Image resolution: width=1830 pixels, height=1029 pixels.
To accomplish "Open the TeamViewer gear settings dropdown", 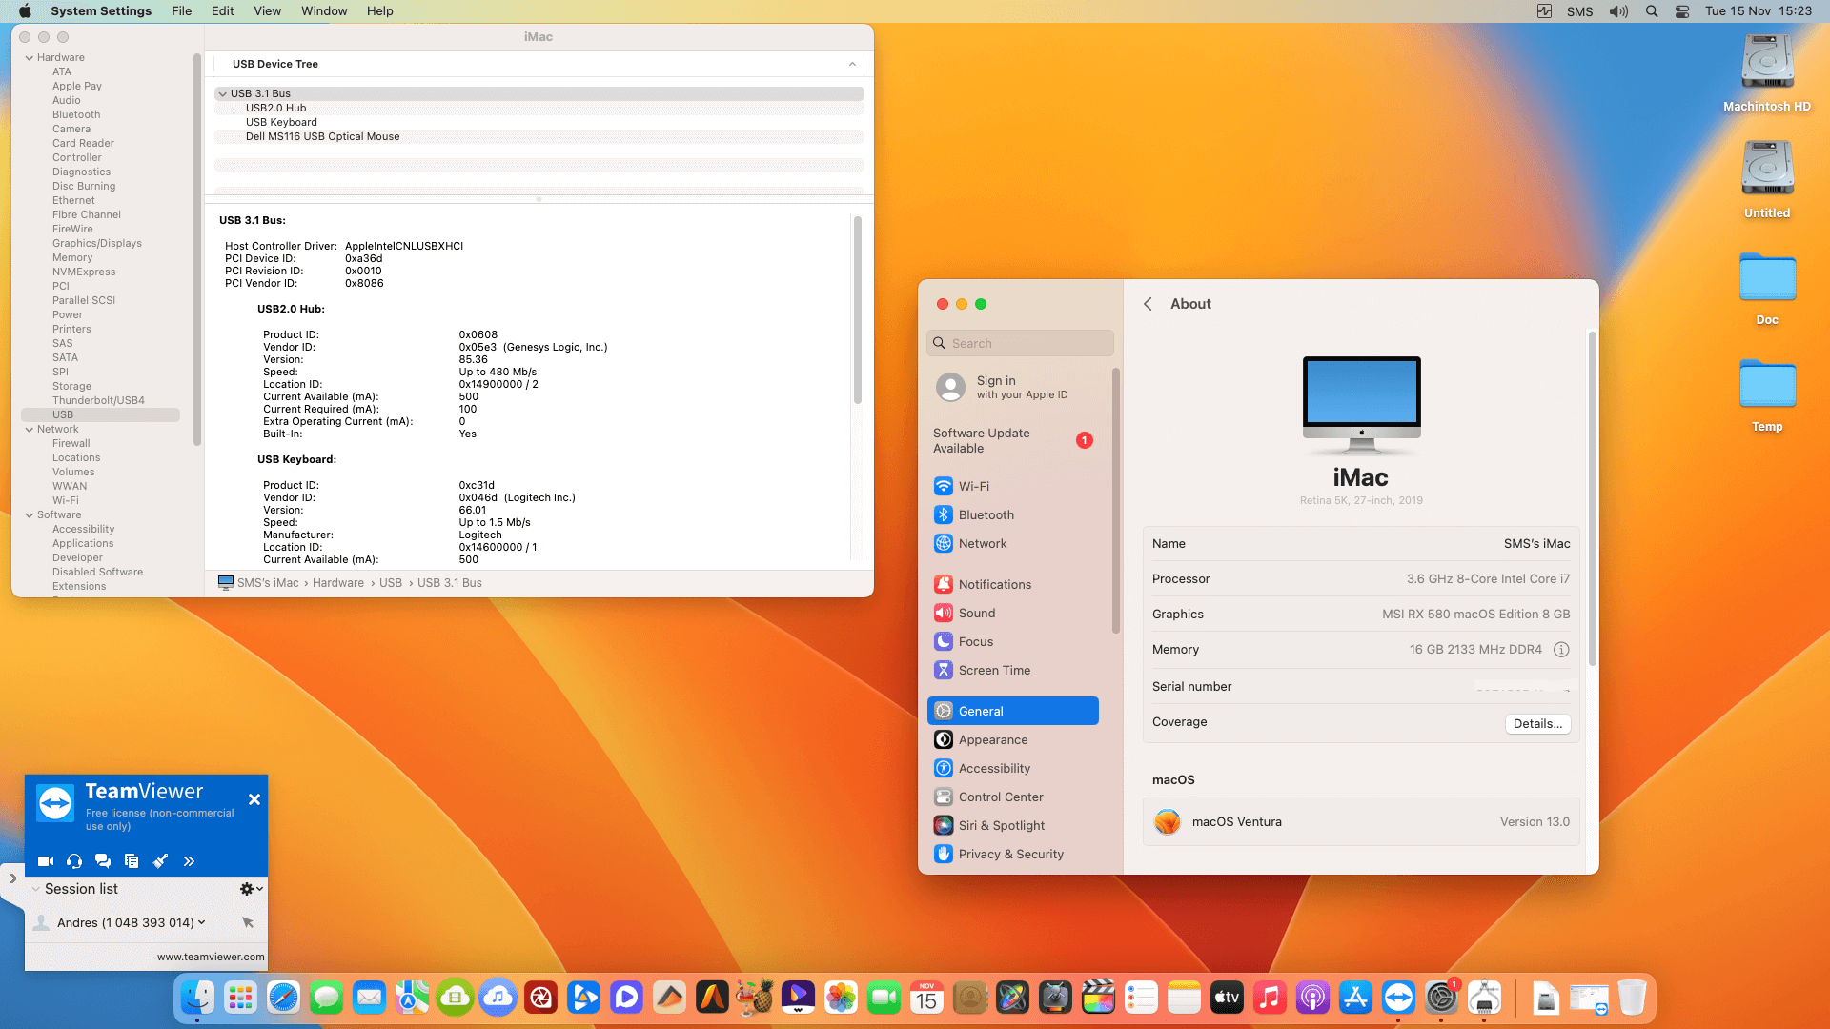I will (251, 889).
